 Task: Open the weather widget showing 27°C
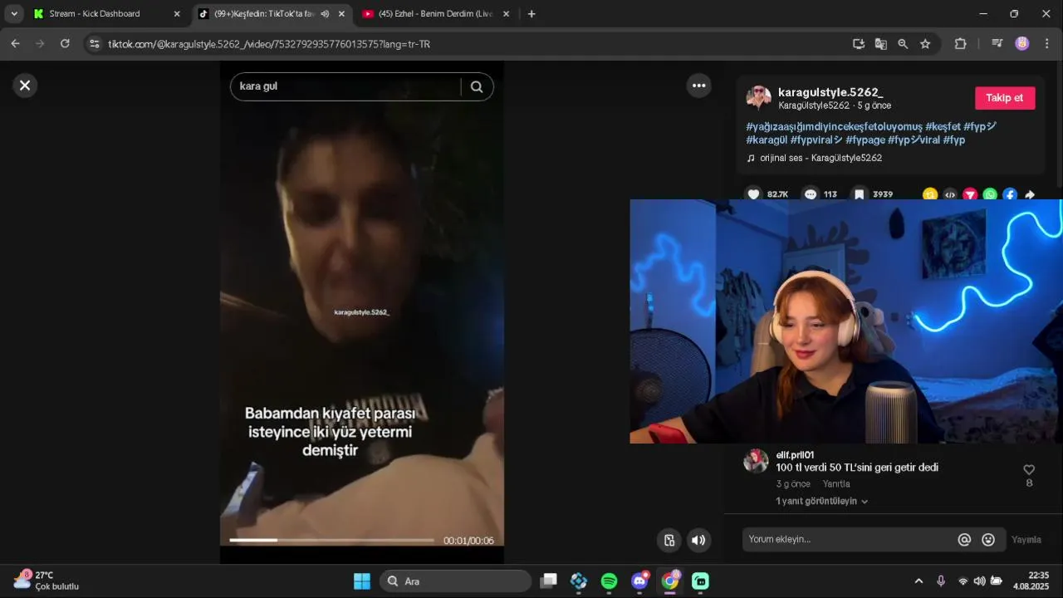tap(47, 581)
